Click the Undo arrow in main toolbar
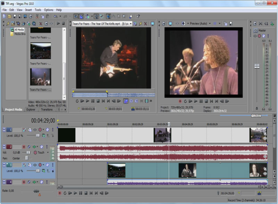The image size is (278, 204). tap(56, 16)
